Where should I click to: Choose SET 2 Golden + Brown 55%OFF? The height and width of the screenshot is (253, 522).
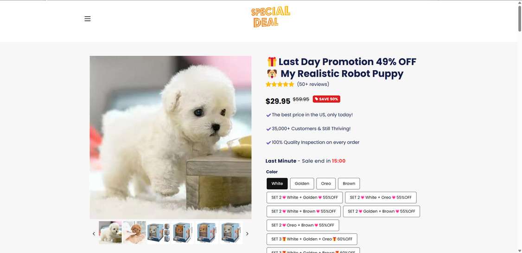point(382,211)
